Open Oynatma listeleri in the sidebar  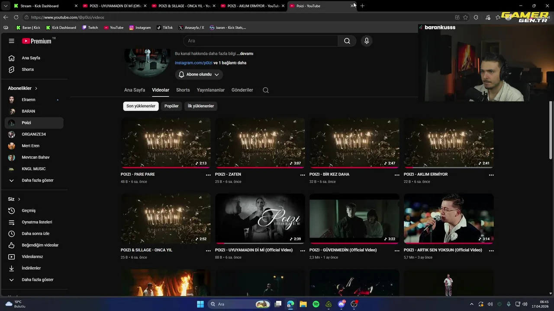click(34, 222)
